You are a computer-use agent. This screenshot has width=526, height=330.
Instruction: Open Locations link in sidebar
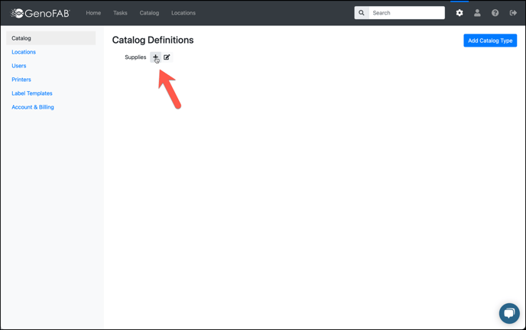[24, 52]
